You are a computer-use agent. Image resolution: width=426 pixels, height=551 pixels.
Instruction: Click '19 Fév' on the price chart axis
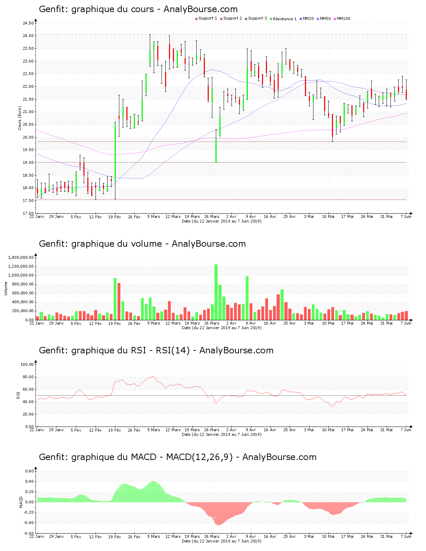115,216
